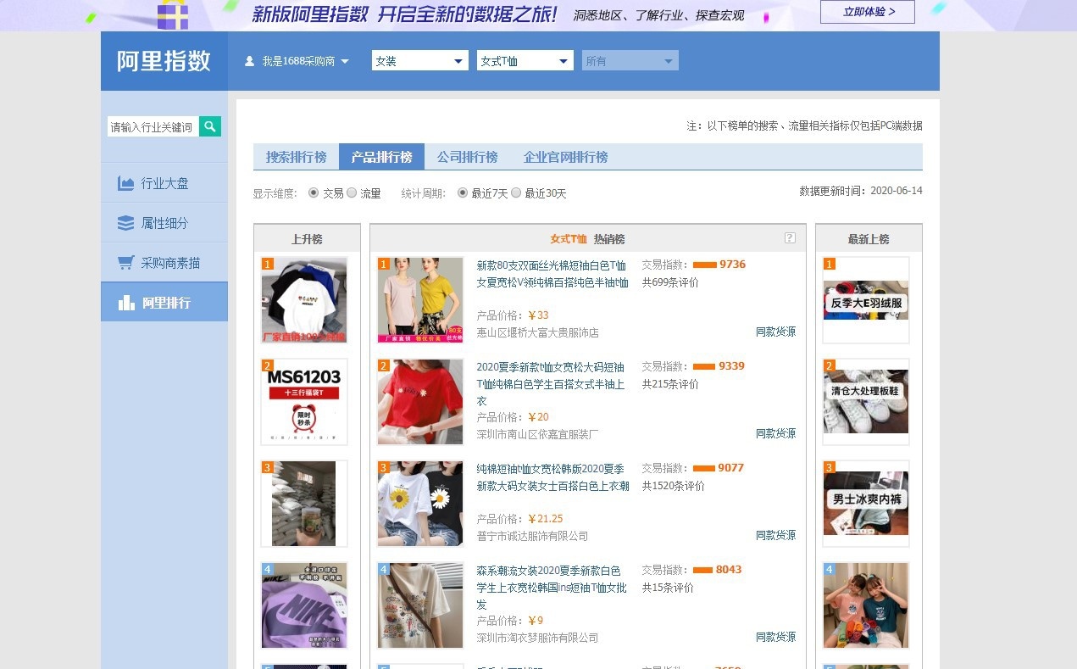Select the 流量 display dimension radio
The width and height of the screenshot is (1077, 669).
(352, 193)
